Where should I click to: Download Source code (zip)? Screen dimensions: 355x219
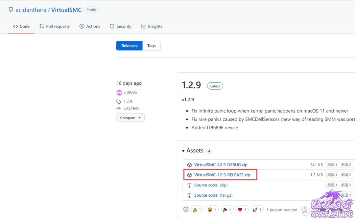coord(211,185)
